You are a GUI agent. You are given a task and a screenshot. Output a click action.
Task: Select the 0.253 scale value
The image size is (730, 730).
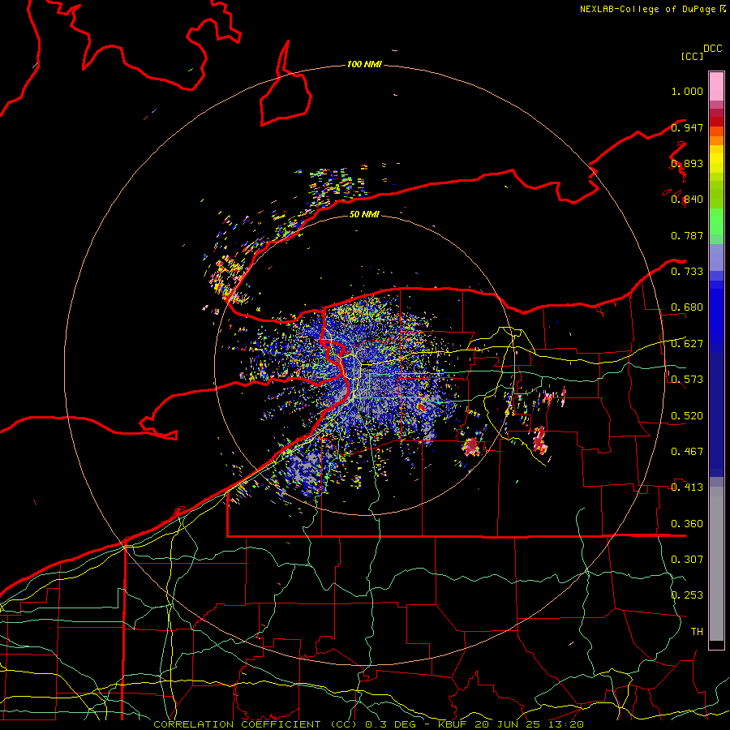pos(687,595)
